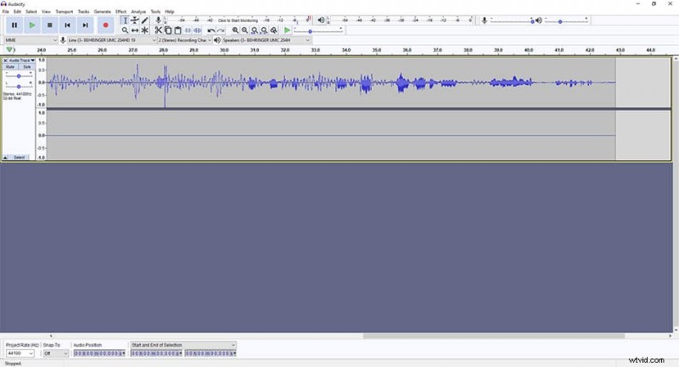Close the audio track with X
The image size is (679, 367).
(5, 60)
